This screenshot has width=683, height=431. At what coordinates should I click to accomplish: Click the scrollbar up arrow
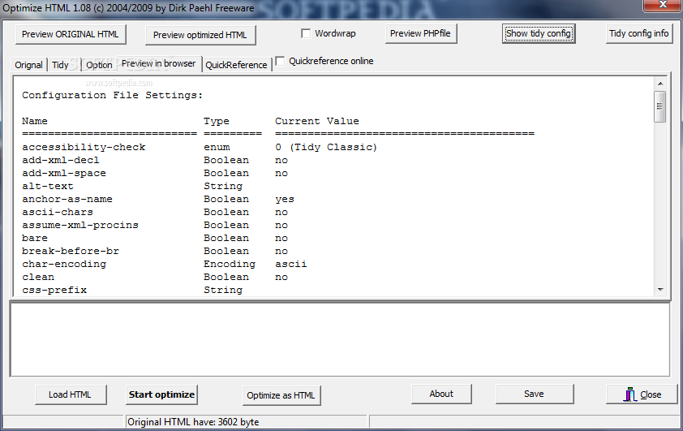[x=660, y=84]
